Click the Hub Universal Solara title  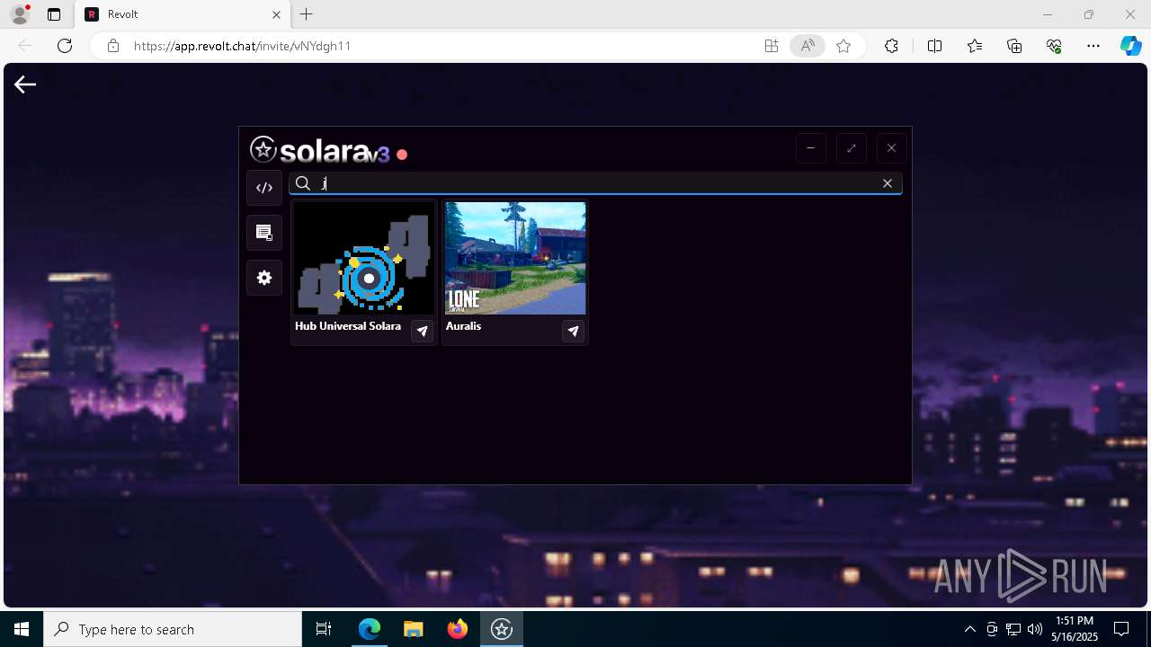point(348,326)
